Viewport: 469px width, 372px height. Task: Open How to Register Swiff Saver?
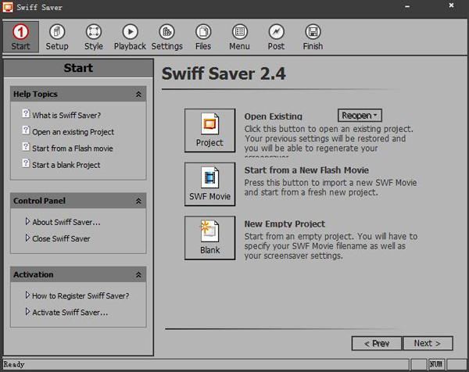pyautogui.click(x=81, y=295)
